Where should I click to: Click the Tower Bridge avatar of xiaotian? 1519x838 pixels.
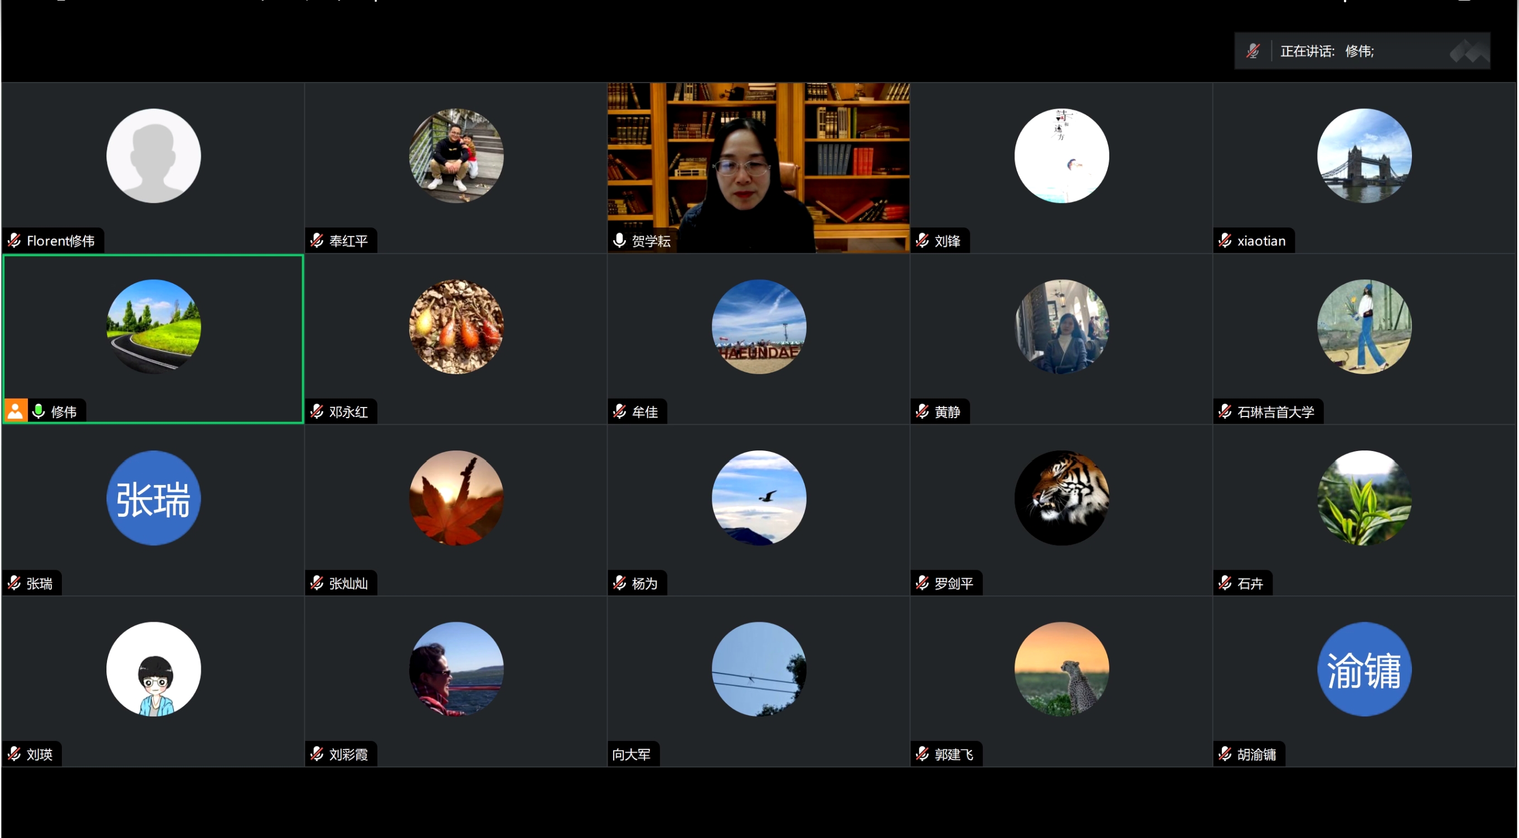(x=1364, y=156)
